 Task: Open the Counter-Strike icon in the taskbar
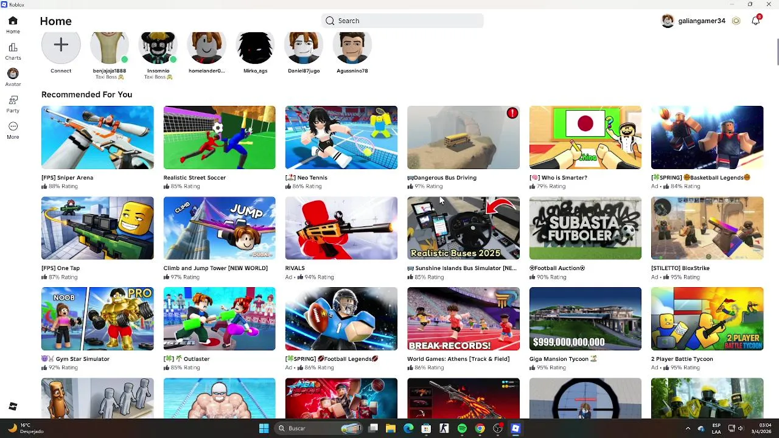(444, 428)
